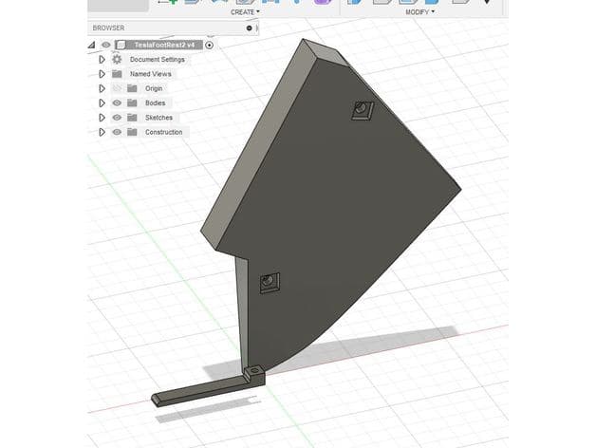Select the lower square nut recess on model

pyautogui.click(x=270, y=283)
